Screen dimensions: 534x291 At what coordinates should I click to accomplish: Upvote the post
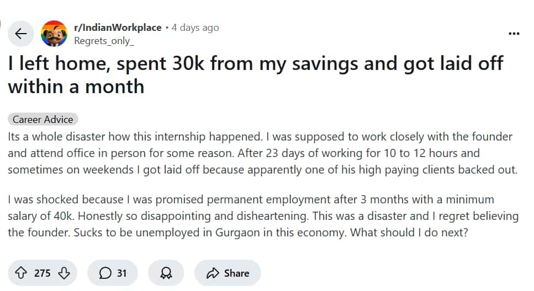tap(21, 273)
